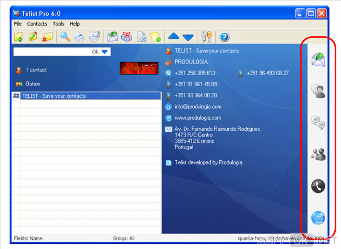Click the add new contact folder icon

point(18,37)
